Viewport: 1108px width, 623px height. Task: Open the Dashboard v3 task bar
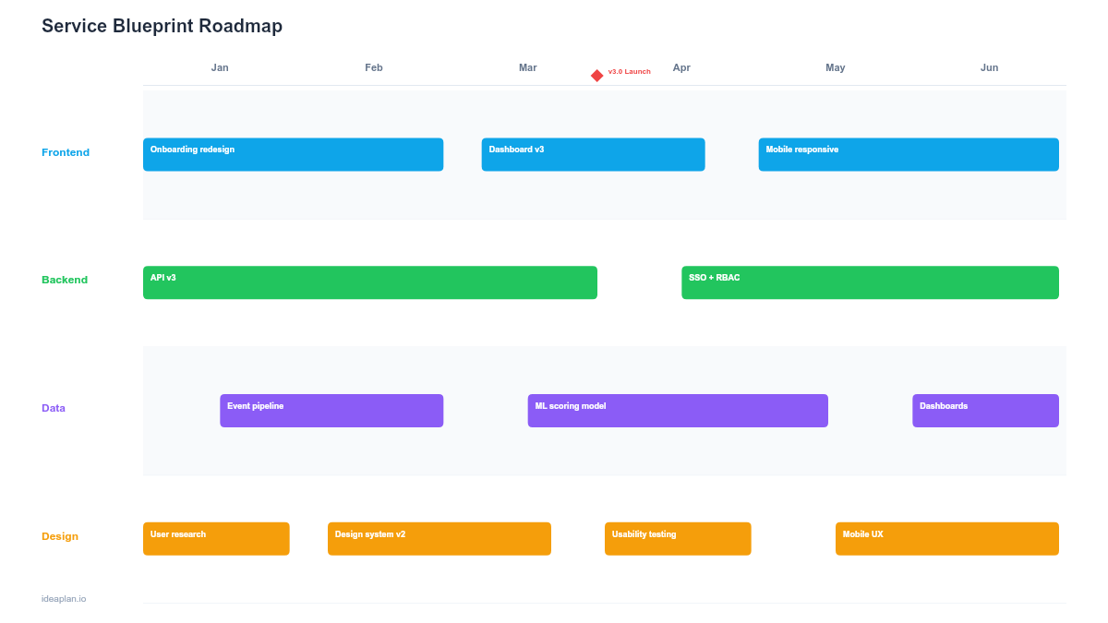pos(593,154)
